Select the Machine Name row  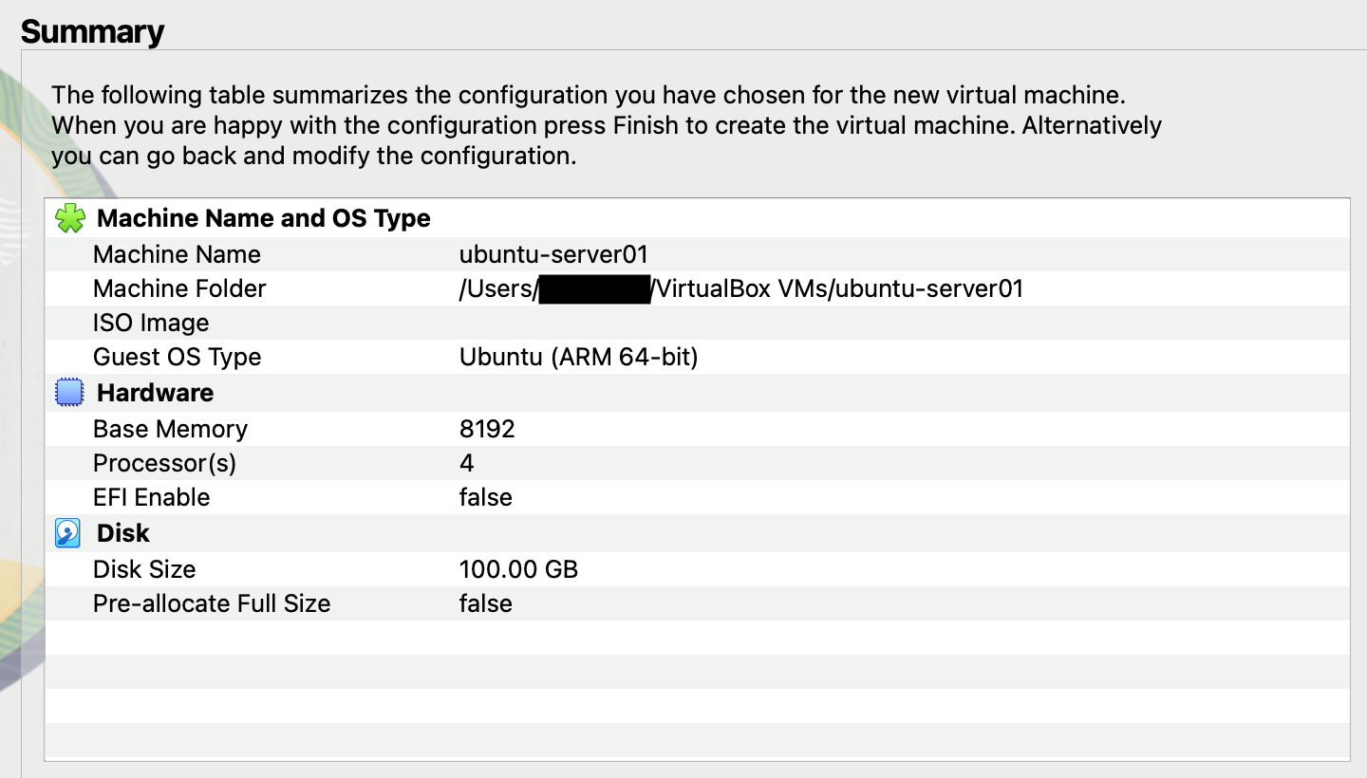click(x=697, y=254)
